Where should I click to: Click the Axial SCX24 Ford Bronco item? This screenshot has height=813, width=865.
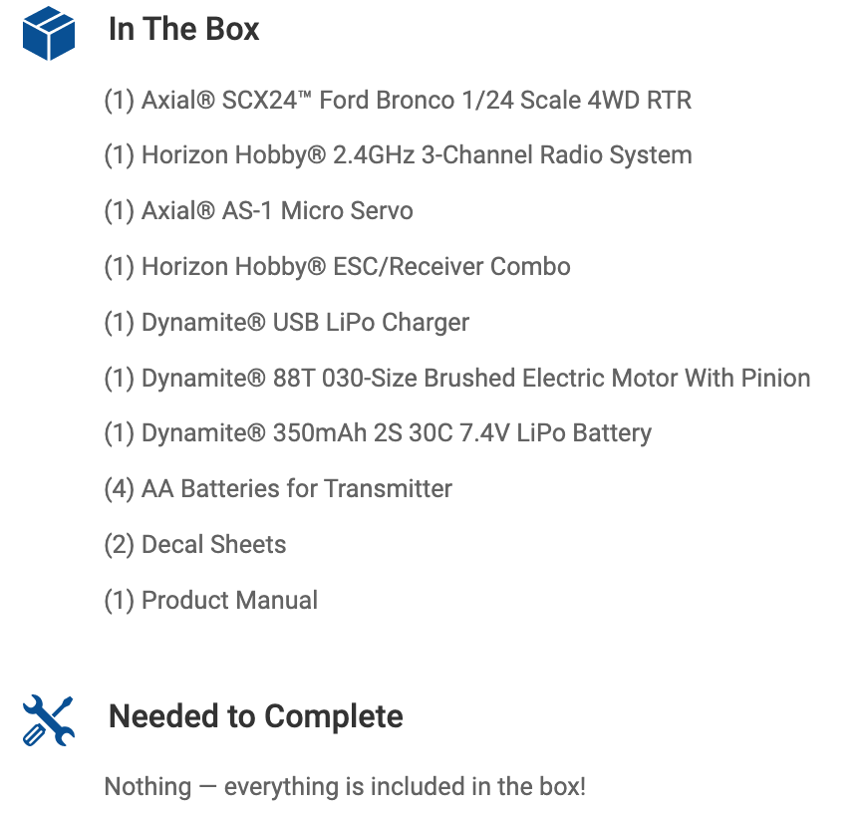coord(398,100)
